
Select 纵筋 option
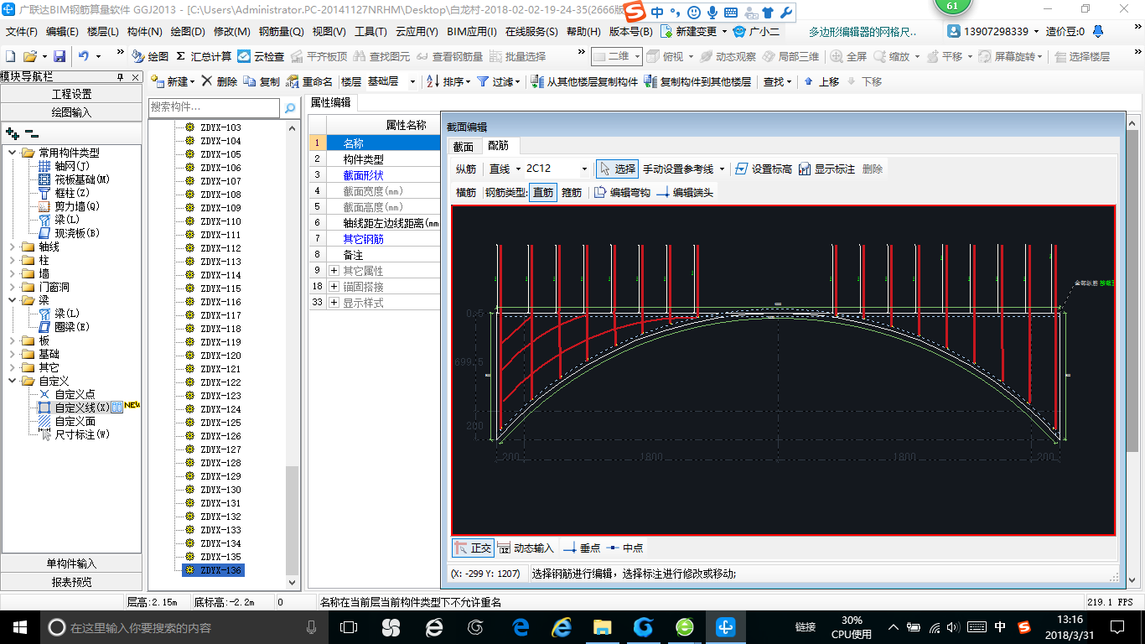[x=466, y=169]
